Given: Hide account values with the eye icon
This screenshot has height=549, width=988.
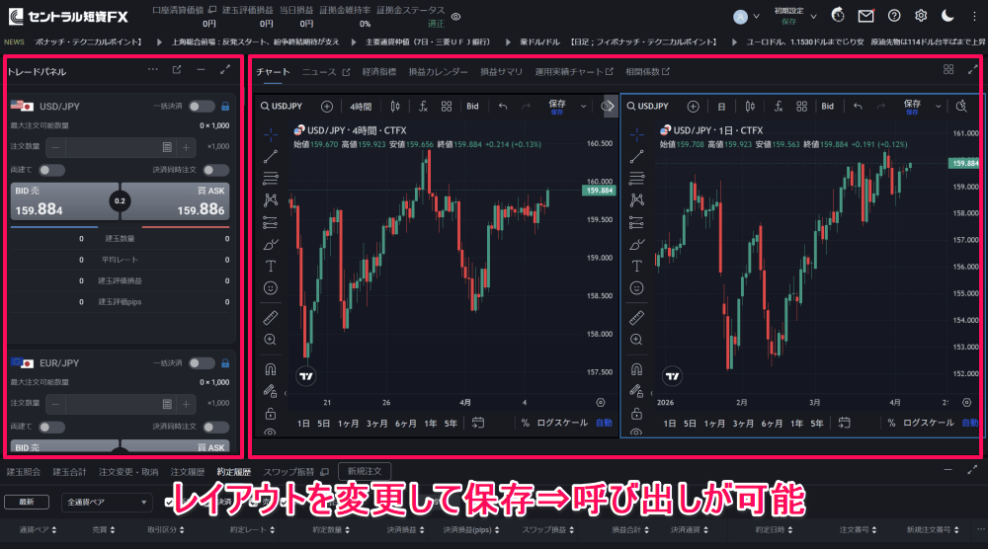Looking at the screenshot, I should point(456,17).
